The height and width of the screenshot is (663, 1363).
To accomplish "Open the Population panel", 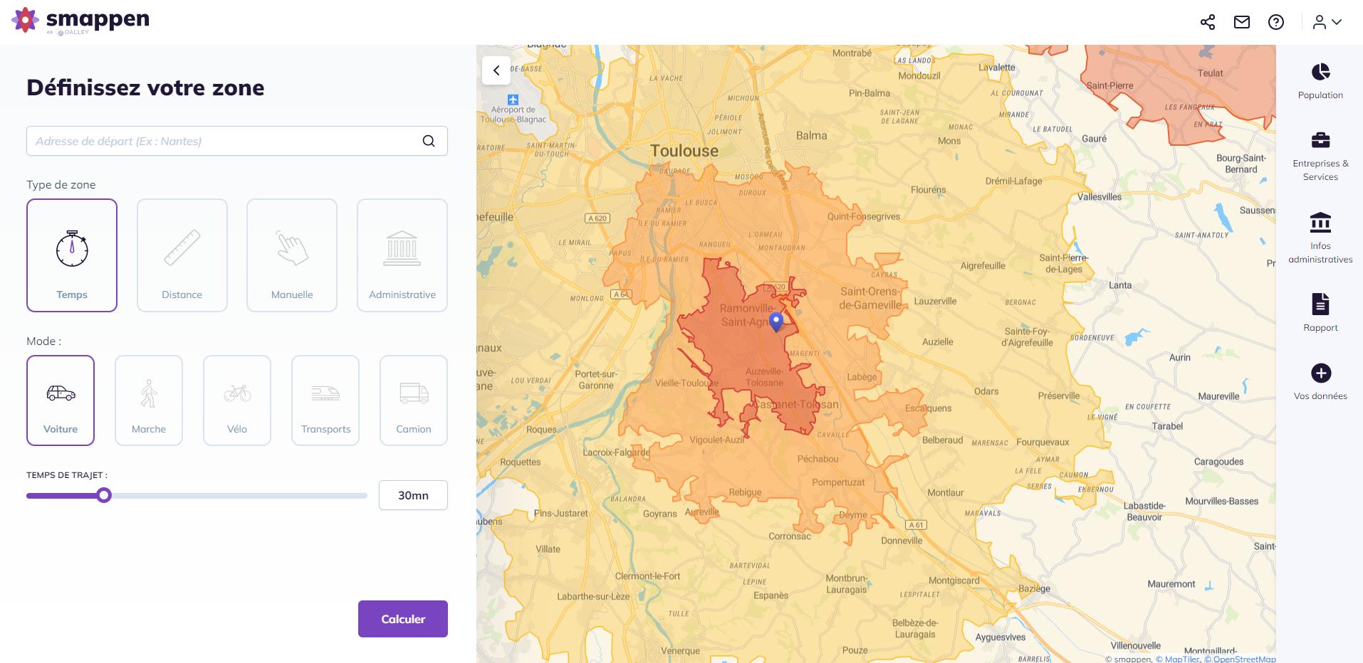I will point(1320,81).
